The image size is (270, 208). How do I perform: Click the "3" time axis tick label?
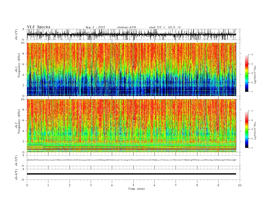click(91, 185)
